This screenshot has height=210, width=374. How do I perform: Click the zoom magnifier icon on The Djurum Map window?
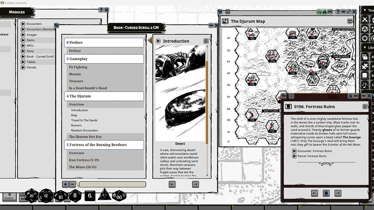319,12
